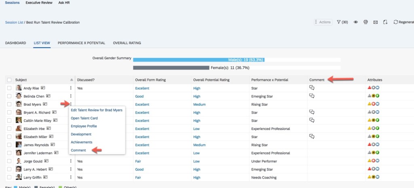Open the filter icon showing (30)
Screen dimensions: 414x188
(342, 22)
